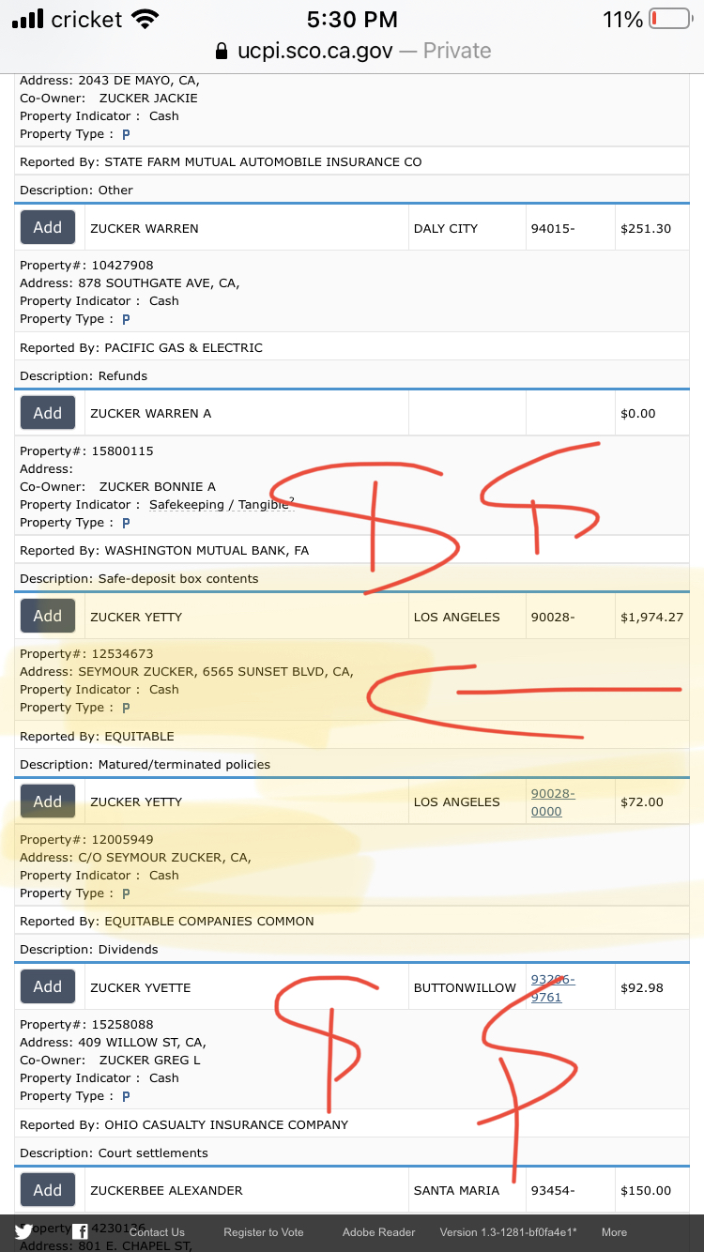Image resolution: width=704 pixels, height=1252 pixels.
Task: Tap Version 1.3-1281 footer text
Action: click(x=508, y=1232)
